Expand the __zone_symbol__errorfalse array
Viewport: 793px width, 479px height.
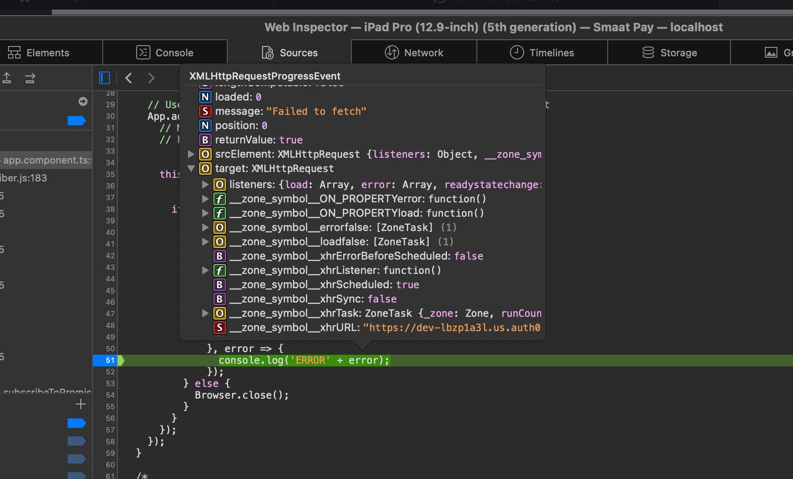point(205,227)
